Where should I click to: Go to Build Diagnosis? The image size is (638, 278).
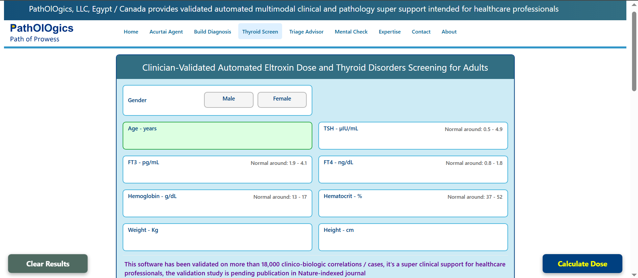(213, 32)
